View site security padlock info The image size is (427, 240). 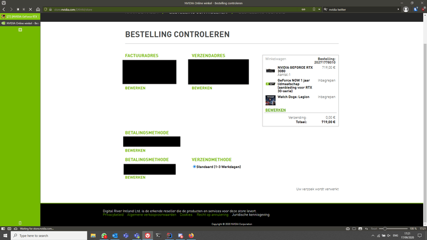click(x=50, y=10)
